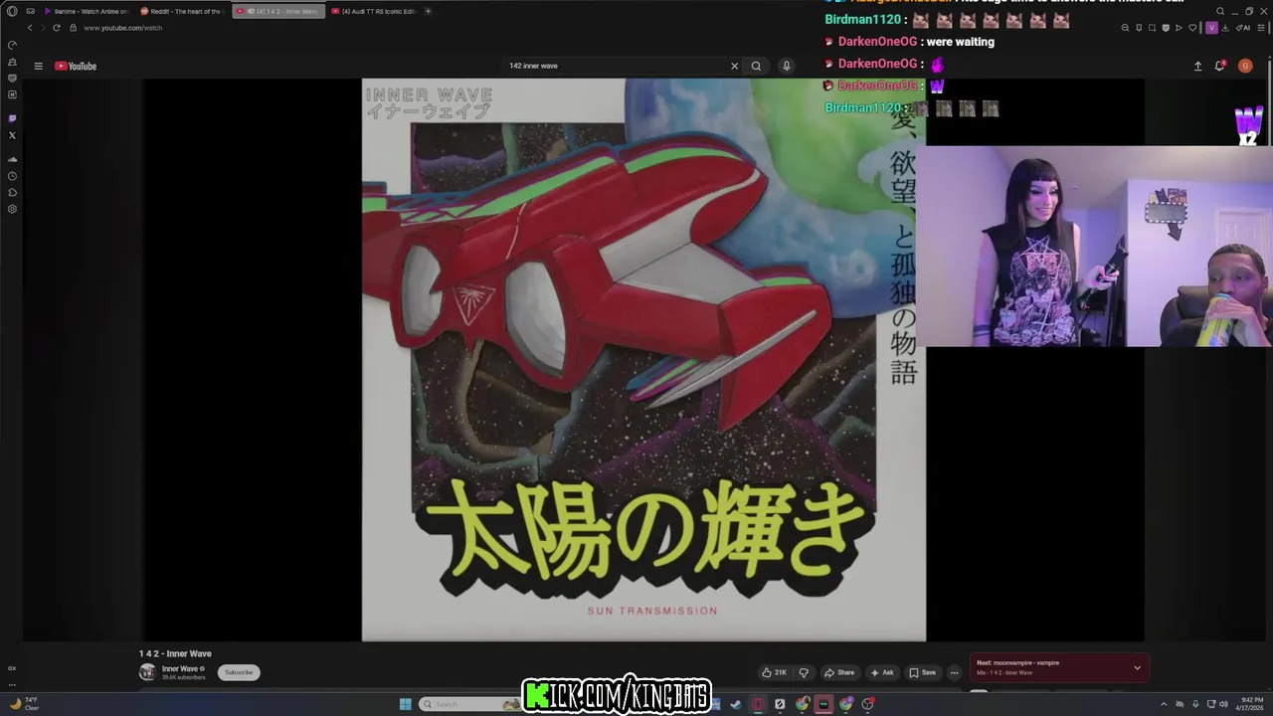Viewport: 1273px width, 716px height.
Task: Open Opera sidebar history clock
Action: pos(12,176)
